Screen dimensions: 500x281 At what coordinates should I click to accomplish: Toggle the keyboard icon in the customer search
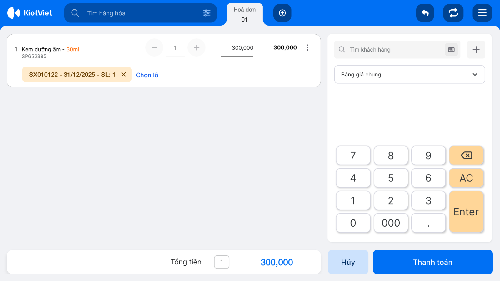coord(451,50)
